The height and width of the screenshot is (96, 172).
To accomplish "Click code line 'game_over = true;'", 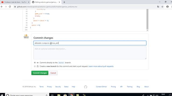I will [42, 14].
